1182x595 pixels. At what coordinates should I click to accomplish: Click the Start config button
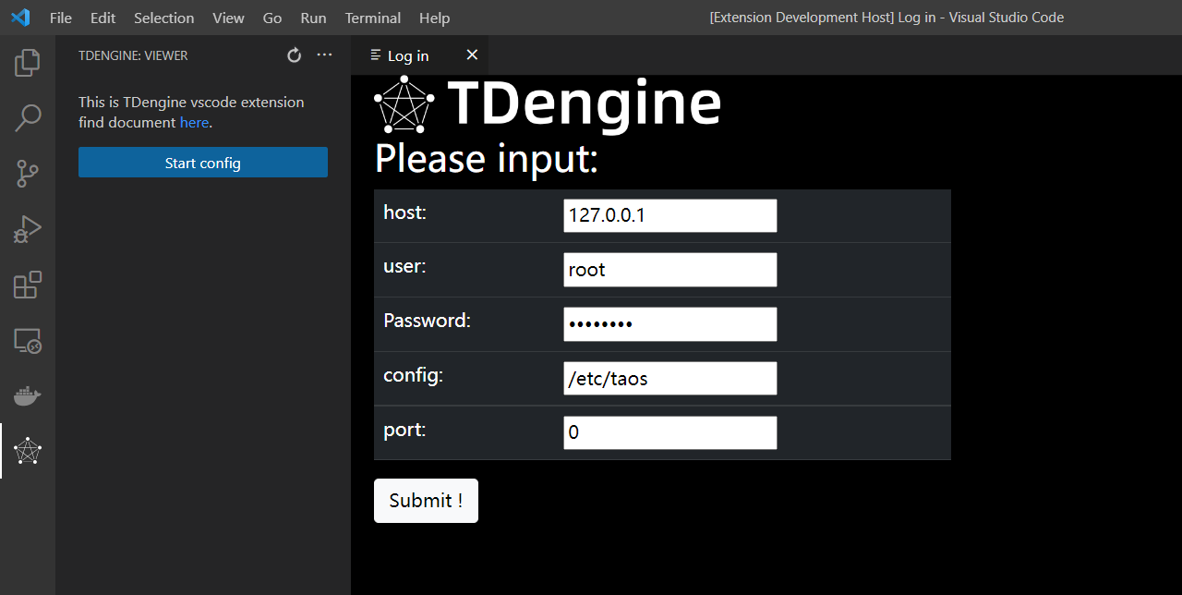203,163
